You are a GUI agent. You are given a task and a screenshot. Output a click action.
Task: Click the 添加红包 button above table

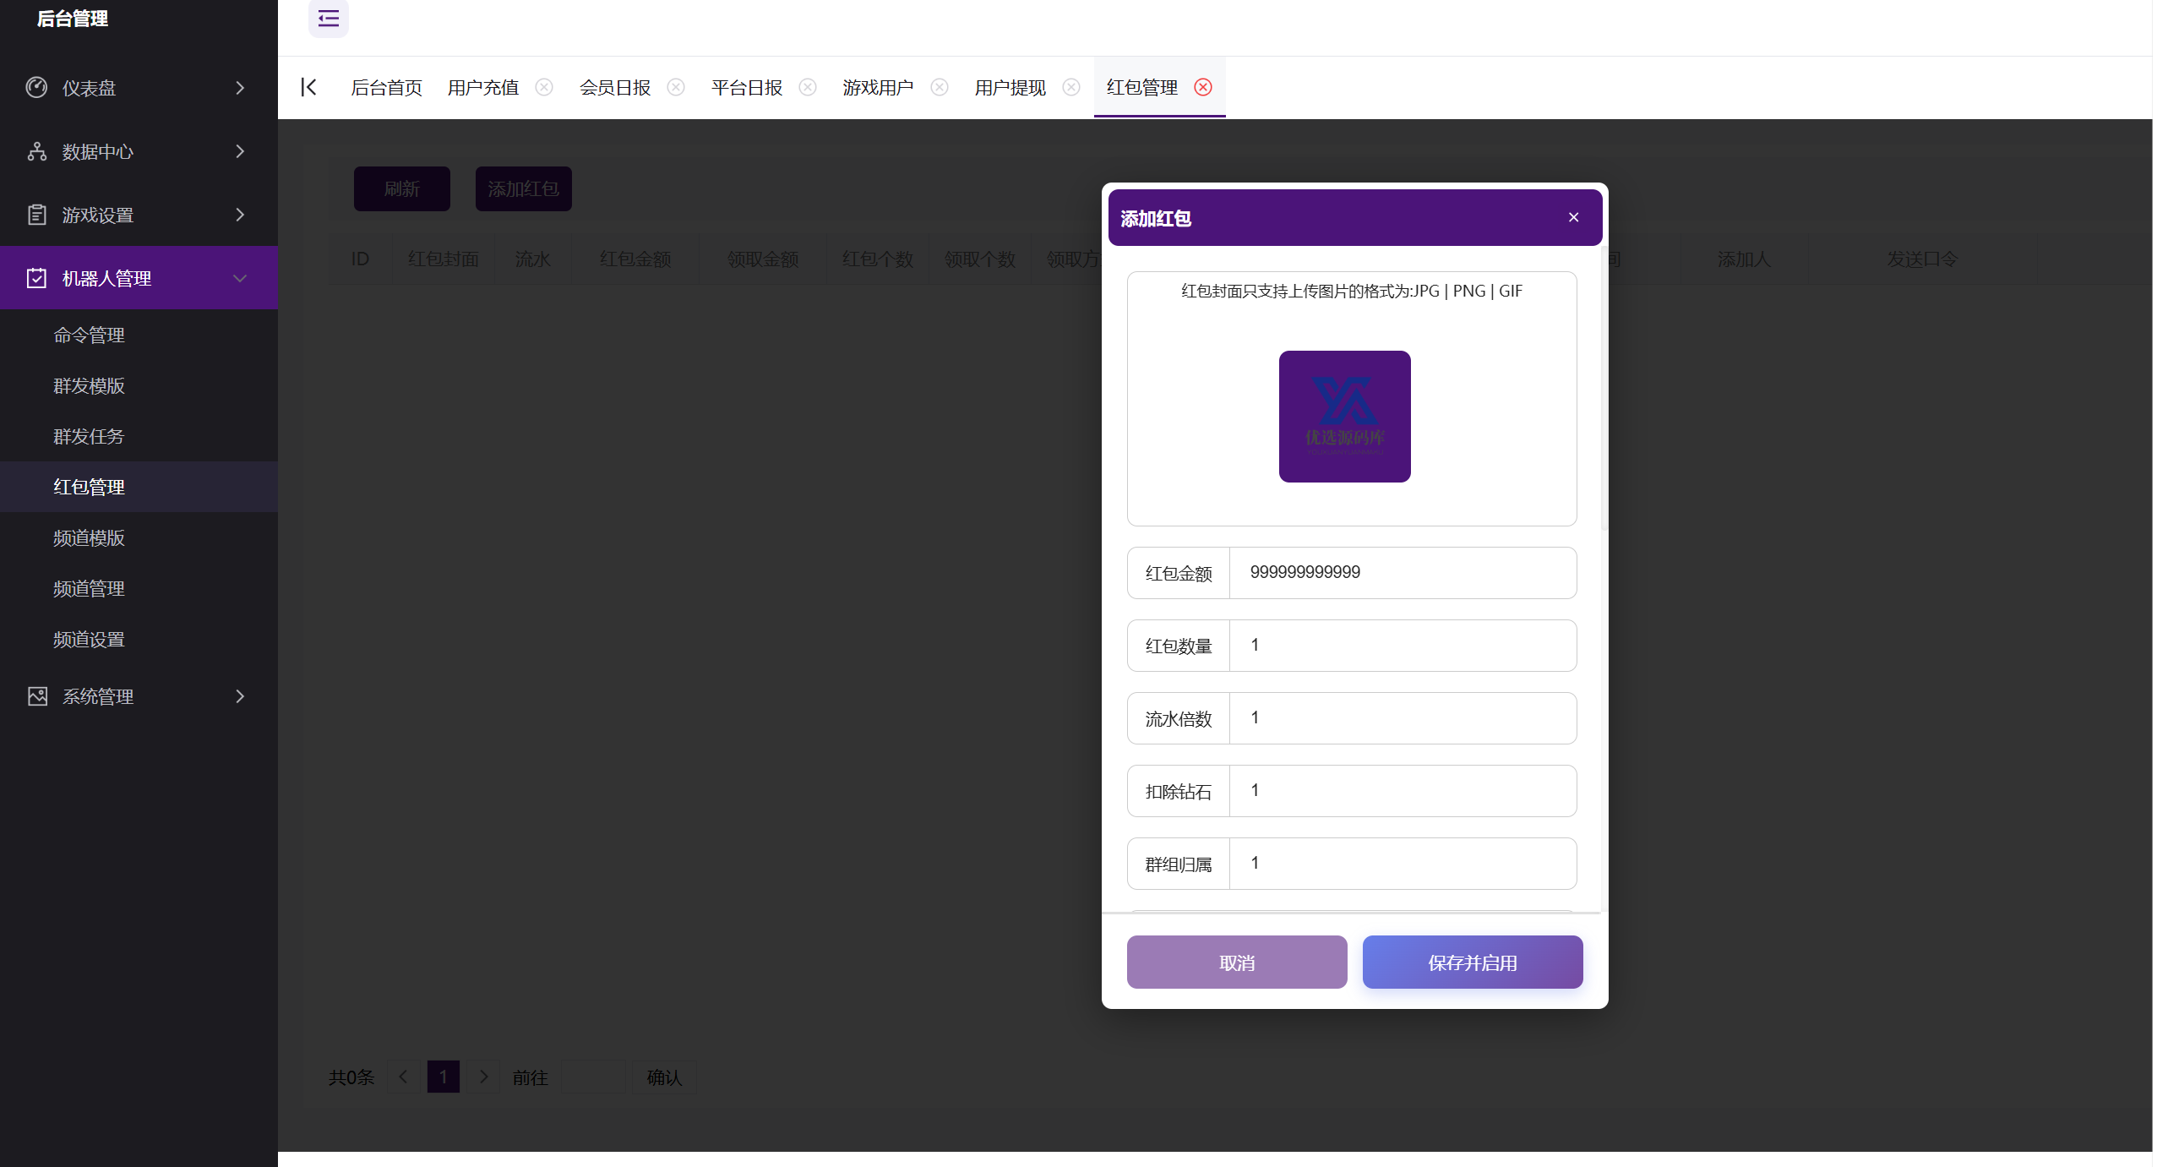tap(524, 188)
